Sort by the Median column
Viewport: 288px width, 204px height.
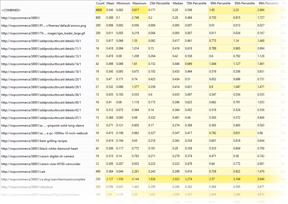pos(178,3)
